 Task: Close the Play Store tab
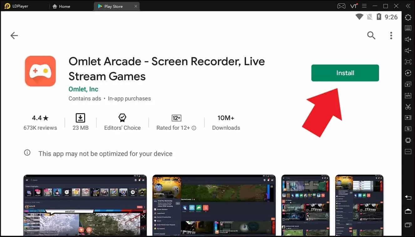pyautogui.click(x=136, y=6)
